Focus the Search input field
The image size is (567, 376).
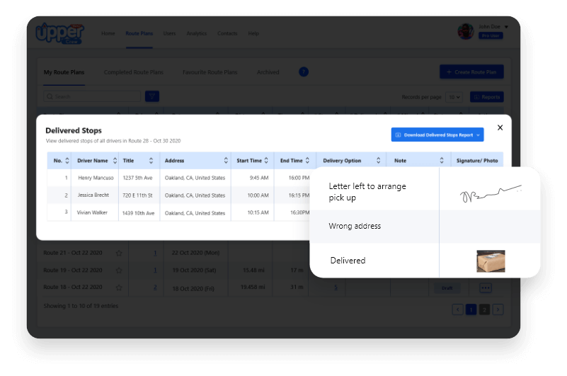[x=92, y=96]
